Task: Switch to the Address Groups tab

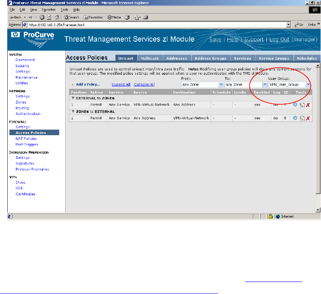Action: [x=211, y=58]
